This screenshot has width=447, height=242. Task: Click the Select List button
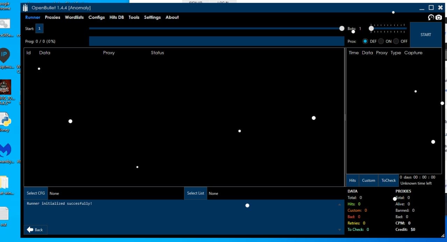[196, 193]
